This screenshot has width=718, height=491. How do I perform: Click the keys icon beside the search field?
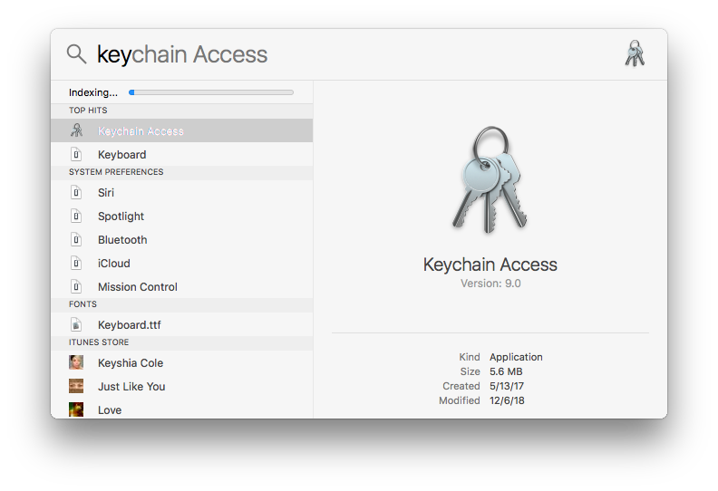pos(635,53)
